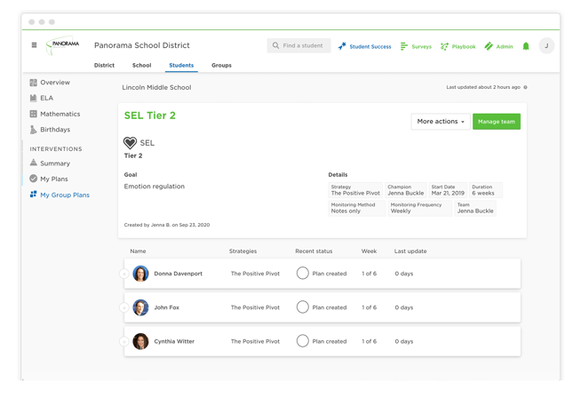Viewport: 581px width, 398px height.
Task: Click the Start Date Mar 21, 2019 detail
Action: tap(448, 190)
